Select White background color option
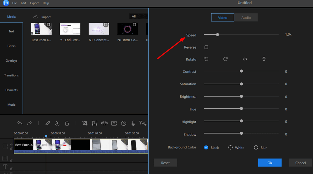The image size is (313, 174). coord(231,147)
